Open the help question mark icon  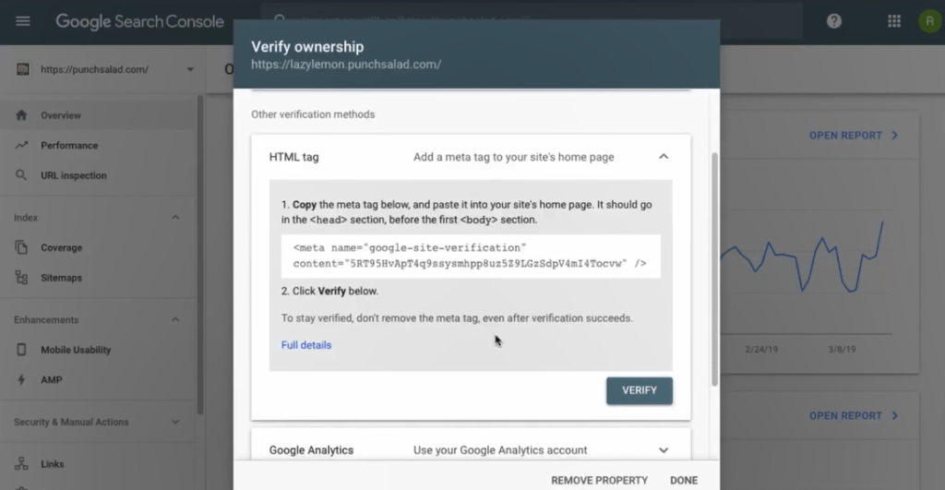point(834,22)
